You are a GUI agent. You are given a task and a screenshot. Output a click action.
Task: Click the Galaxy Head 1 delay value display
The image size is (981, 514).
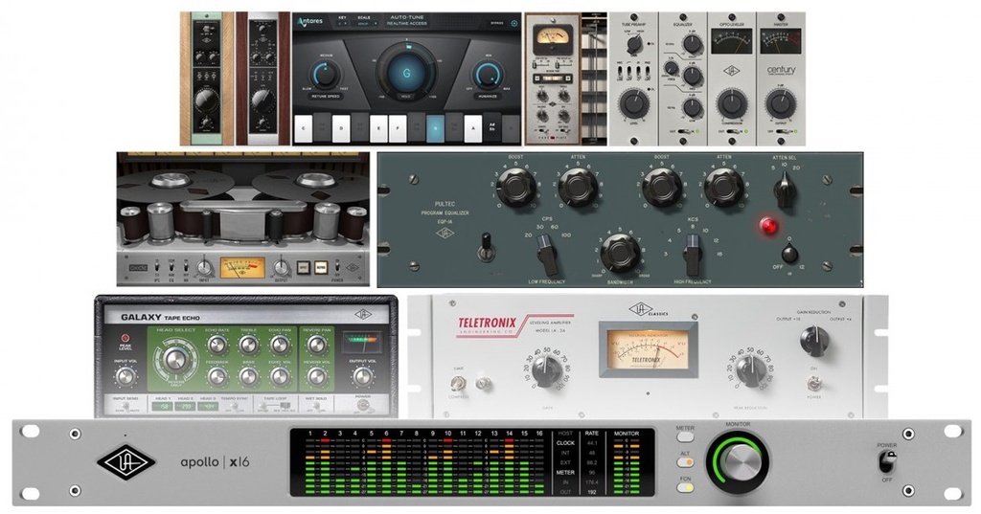[163, 407]
